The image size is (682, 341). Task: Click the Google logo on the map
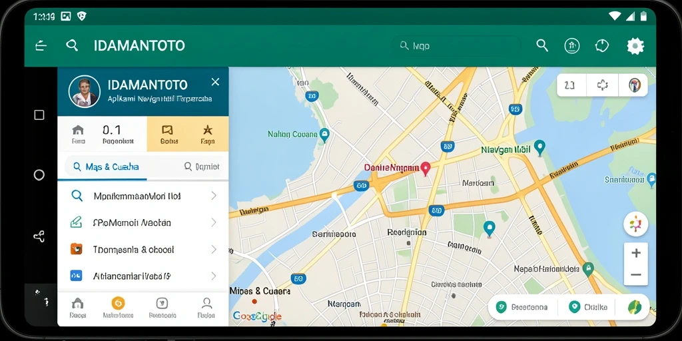tap(258, 316)
